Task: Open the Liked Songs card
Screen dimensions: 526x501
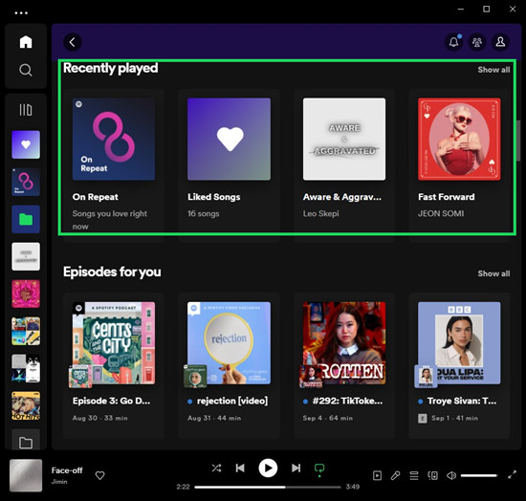Action: coord(229,164)
